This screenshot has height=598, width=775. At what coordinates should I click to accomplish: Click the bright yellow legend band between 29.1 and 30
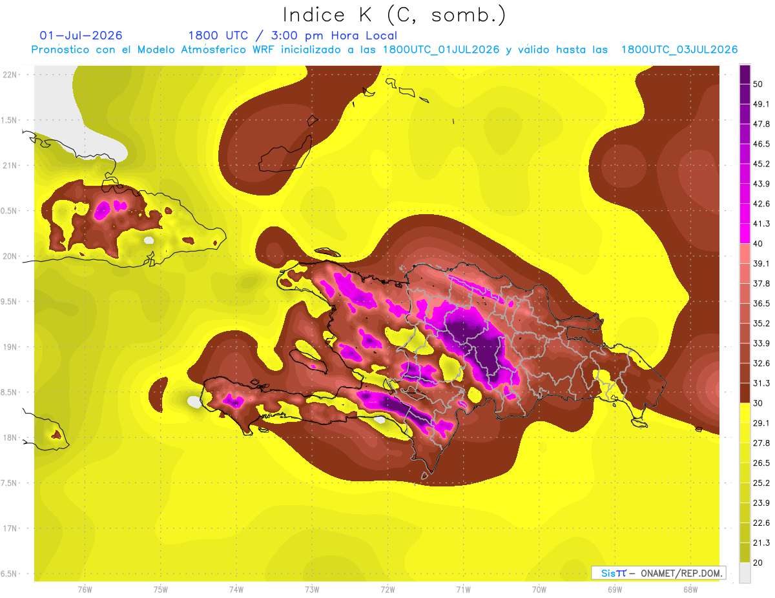(x=745, y=412)
